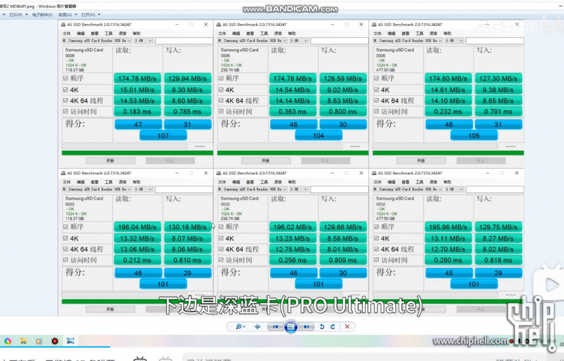Screen dimensions: 564x361
Task: Open the colorful swirl browser taskbar icon
Action: coord(7,341)
